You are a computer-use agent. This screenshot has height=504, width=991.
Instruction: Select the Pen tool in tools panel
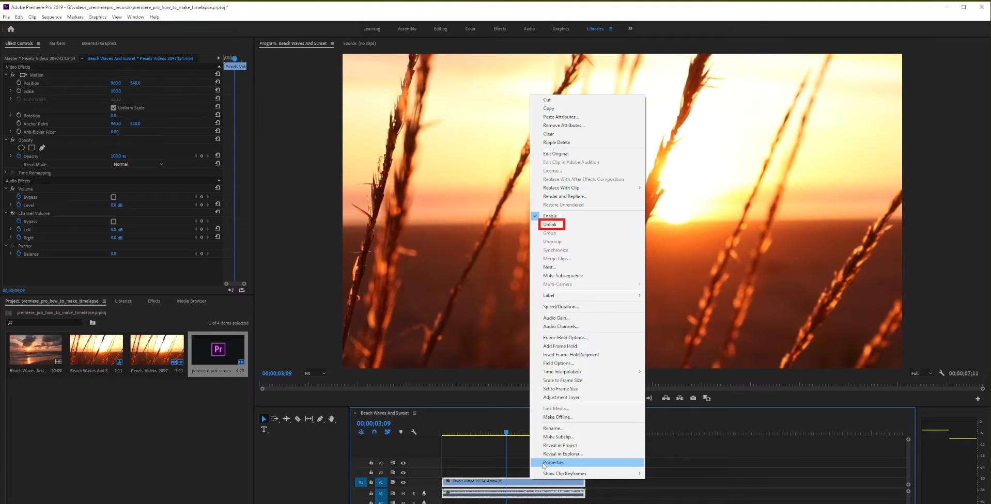(320, 419)
